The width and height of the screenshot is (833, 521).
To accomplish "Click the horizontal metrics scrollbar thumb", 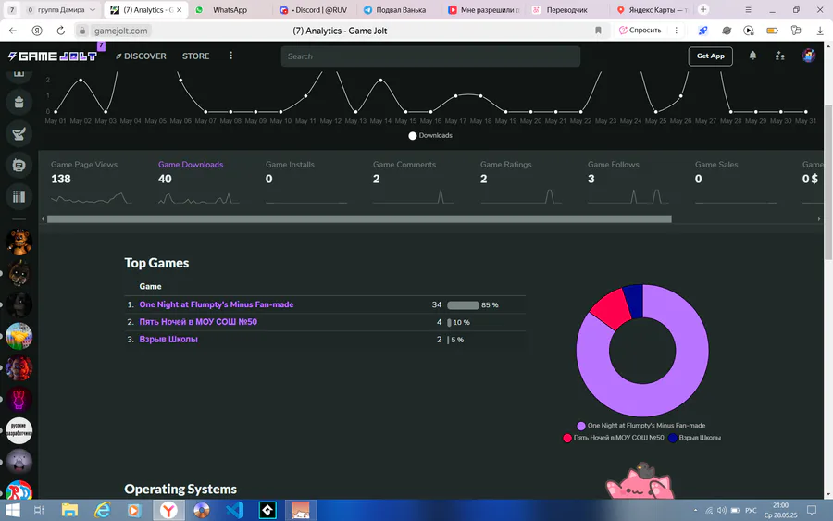I will (359, 218).
